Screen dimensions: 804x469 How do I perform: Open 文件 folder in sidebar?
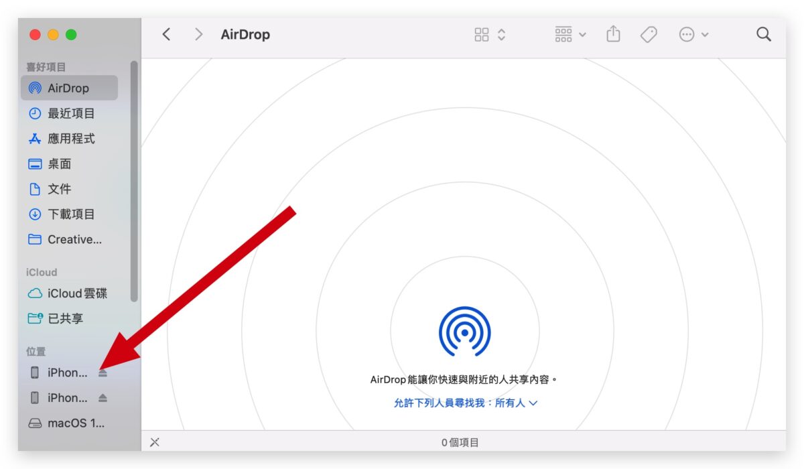coord(70,189)
